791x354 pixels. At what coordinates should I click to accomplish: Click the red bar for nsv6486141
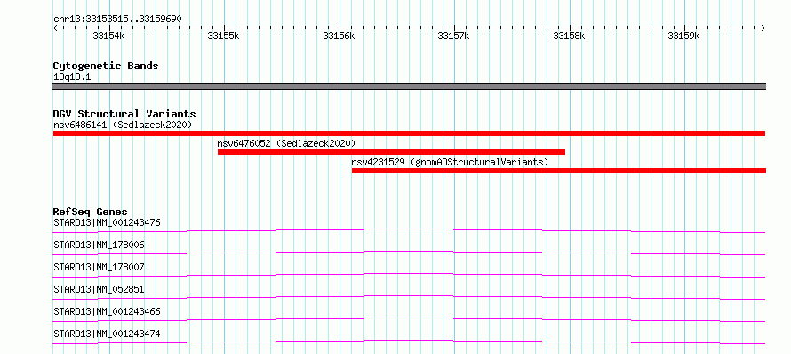coord(409,133)
